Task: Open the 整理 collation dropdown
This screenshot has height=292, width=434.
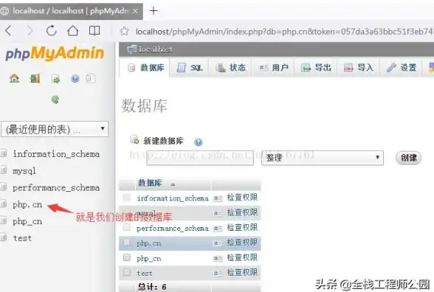Action: click(x=323, y=158)
